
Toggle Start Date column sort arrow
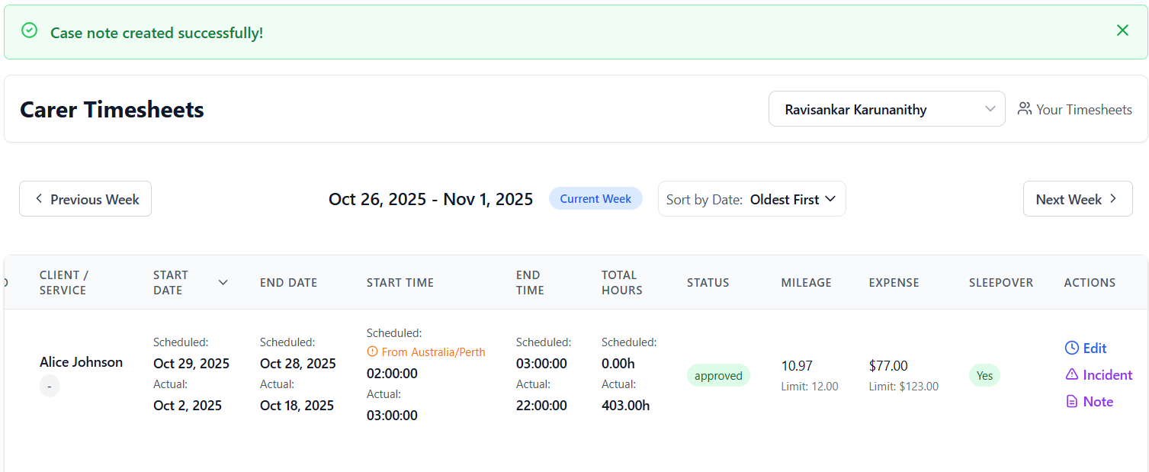[x=223, y=282]
